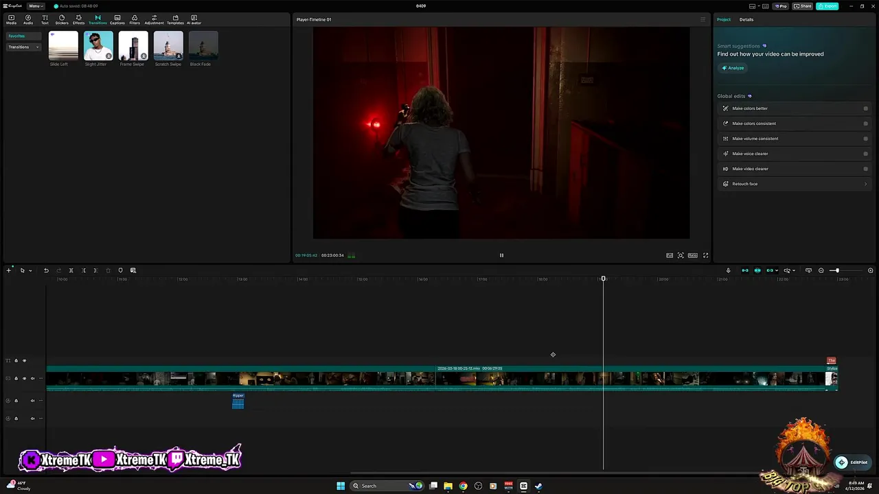Screen dimensions: 879x494
Task: Open File Explorer from the taskbar
Action: (448, 486)
